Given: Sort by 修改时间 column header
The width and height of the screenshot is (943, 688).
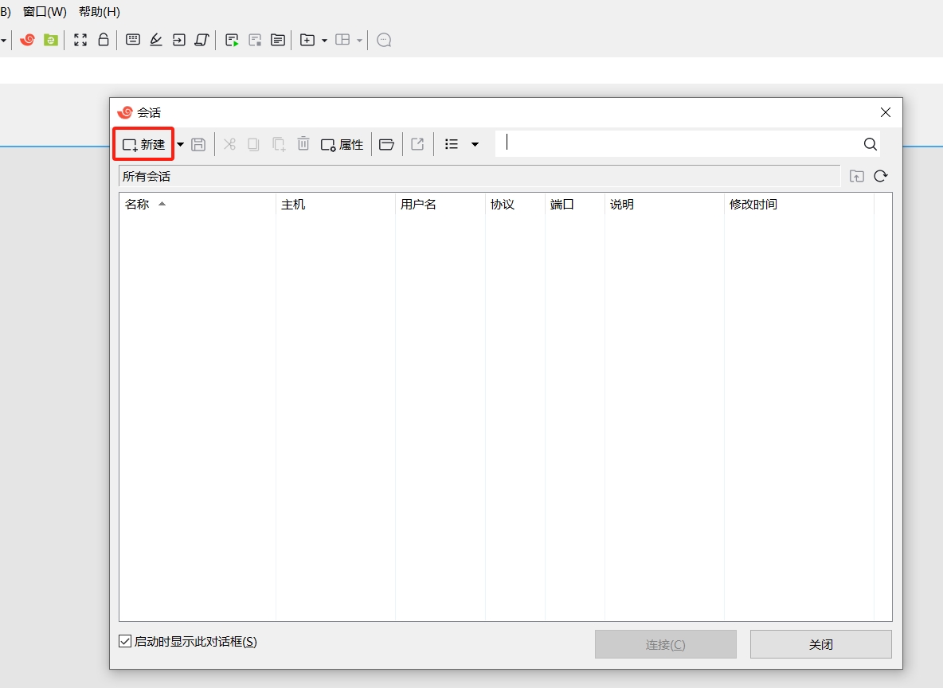Looking at the screenshot, I should (x=799, y=205).
